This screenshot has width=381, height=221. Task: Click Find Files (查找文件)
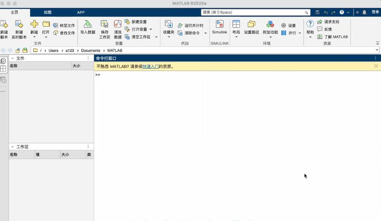64,33
